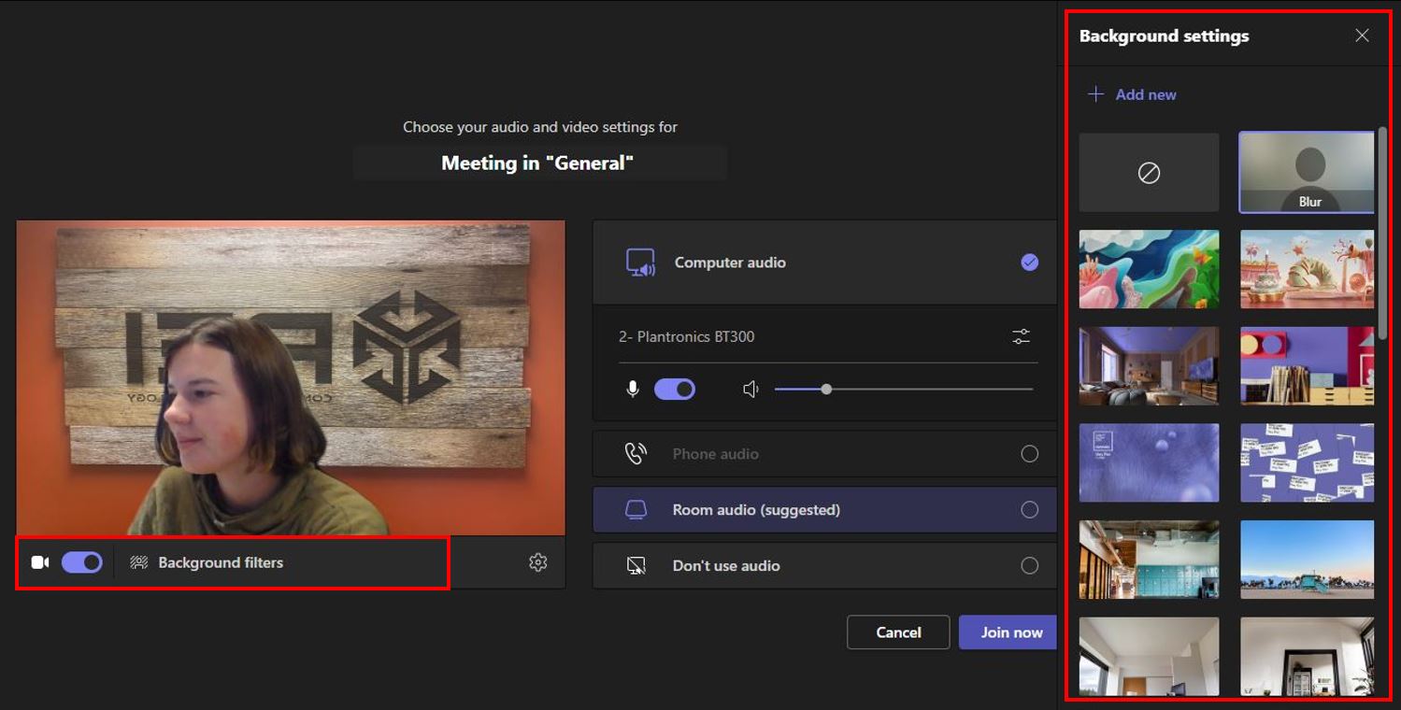Click the Background settings heading

1164,35
